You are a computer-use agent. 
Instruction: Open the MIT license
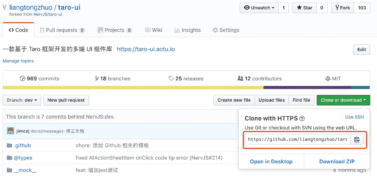click(x=333, y=78)
